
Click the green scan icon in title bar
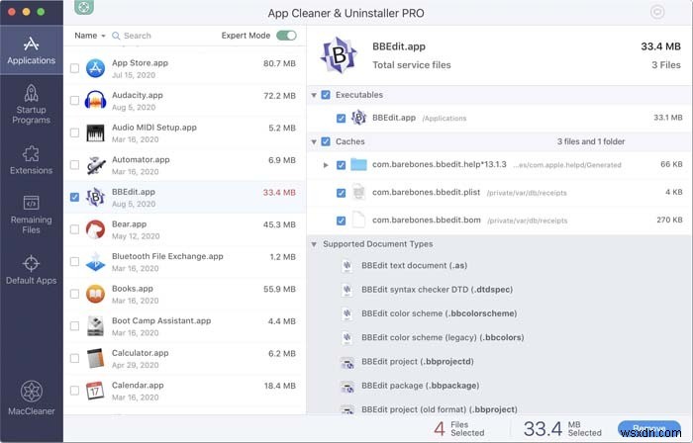(x=84, y=7)
